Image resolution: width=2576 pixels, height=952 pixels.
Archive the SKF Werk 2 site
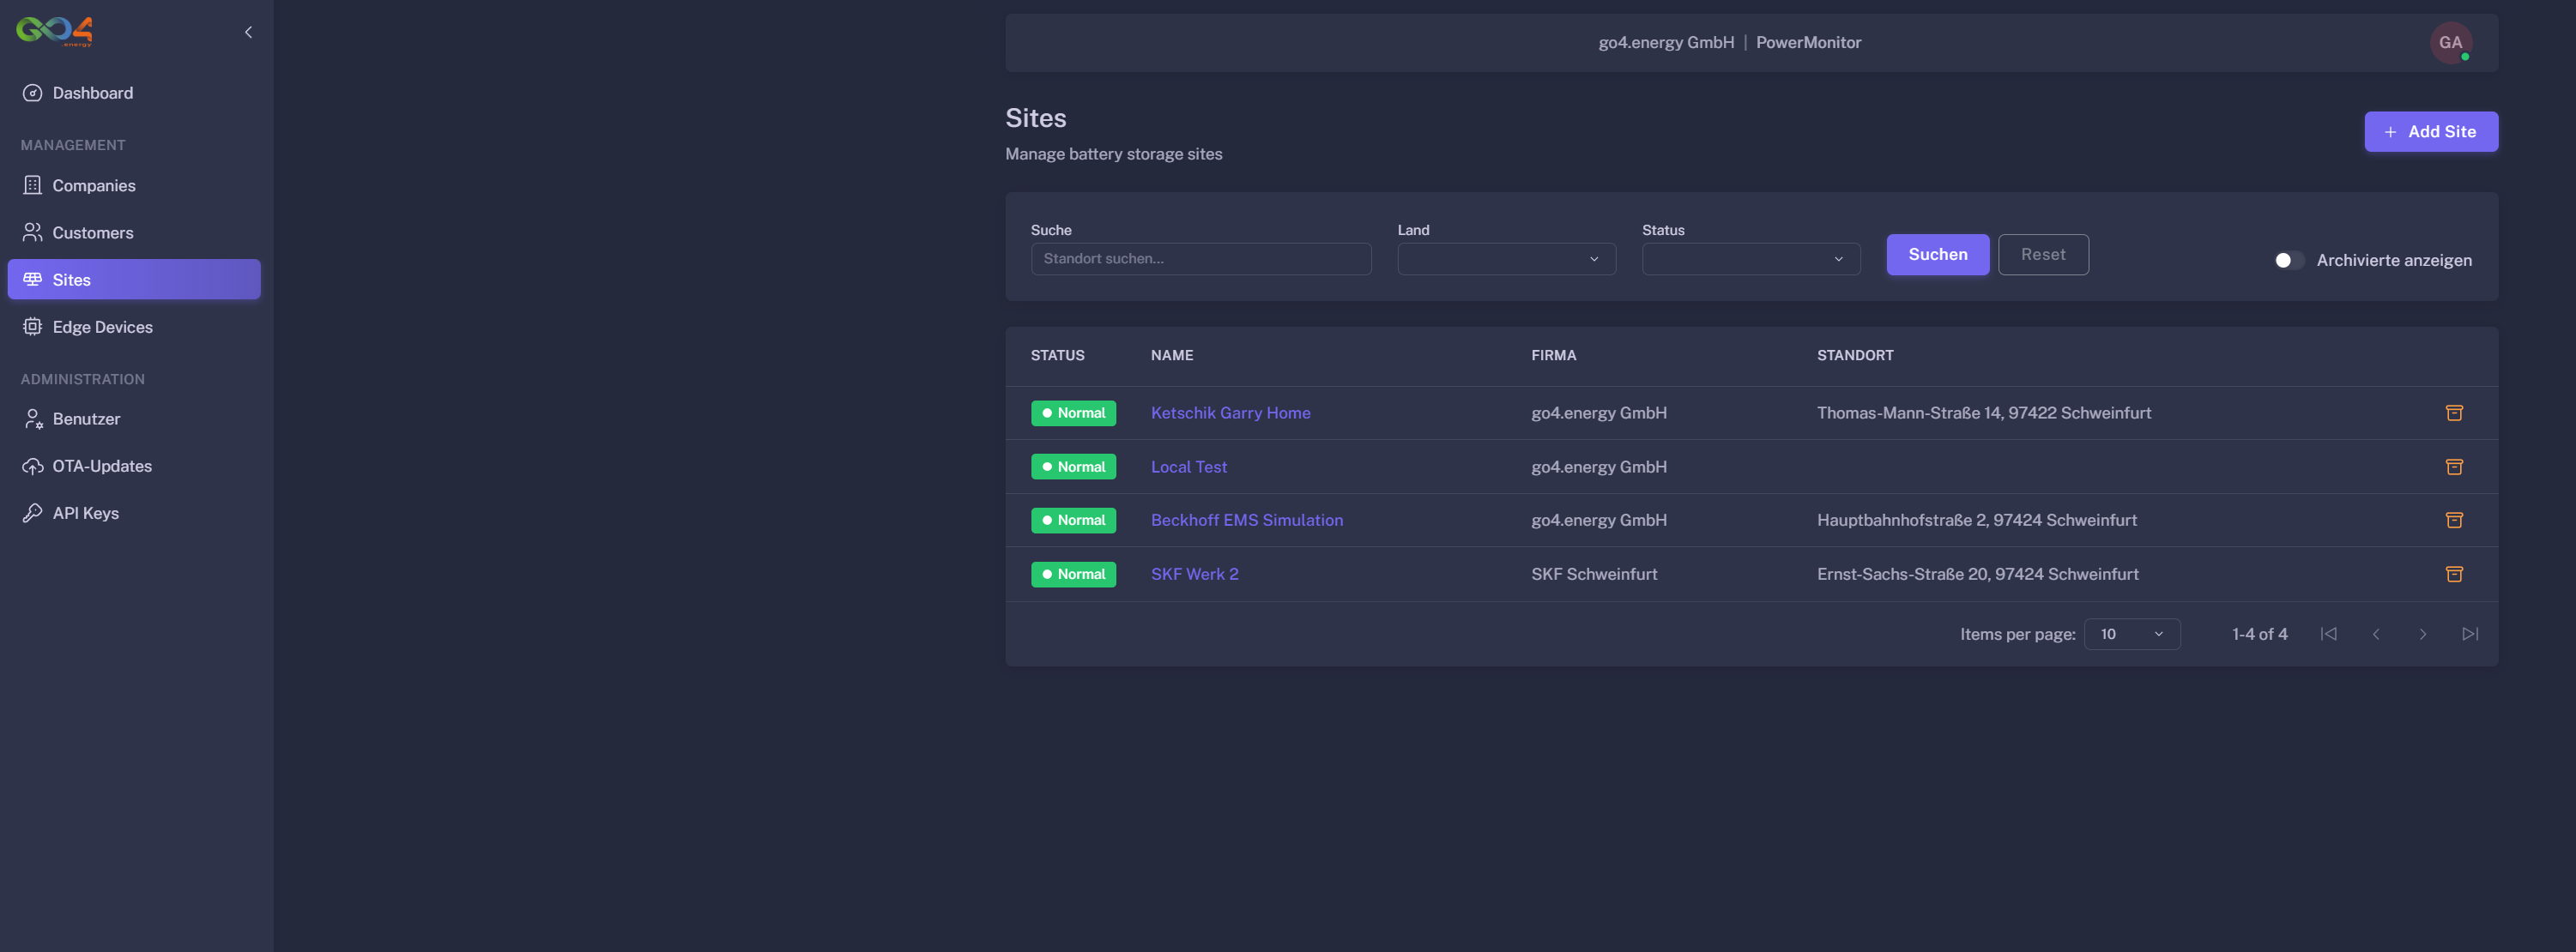tap(2454, 574)
